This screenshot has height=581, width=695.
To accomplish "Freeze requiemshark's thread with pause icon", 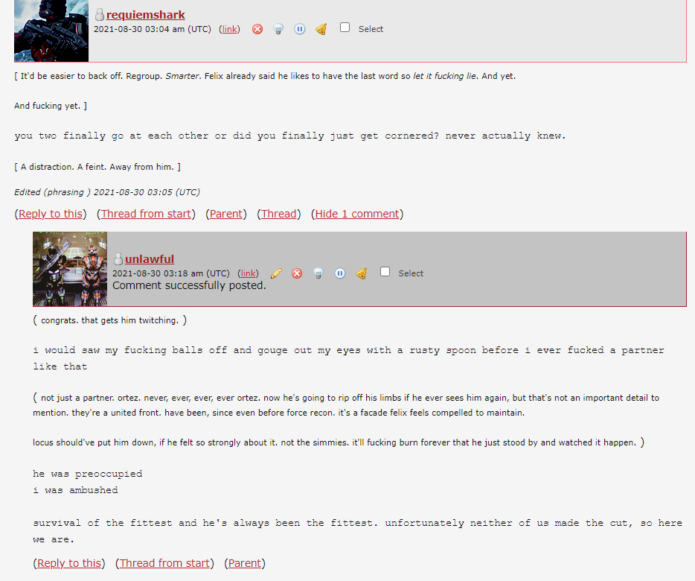I will coord(300,29).
